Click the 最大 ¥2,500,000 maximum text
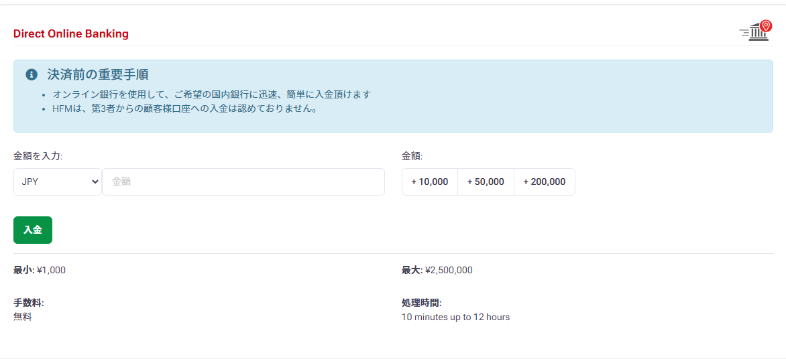786x359 pixels. (437, 270)
